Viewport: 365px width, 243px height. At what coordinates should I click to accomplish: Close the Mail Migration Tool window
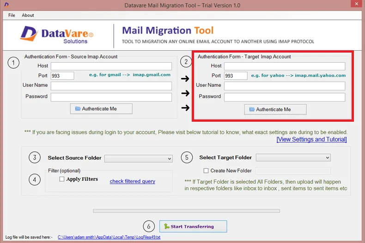(x=356, y=4)
